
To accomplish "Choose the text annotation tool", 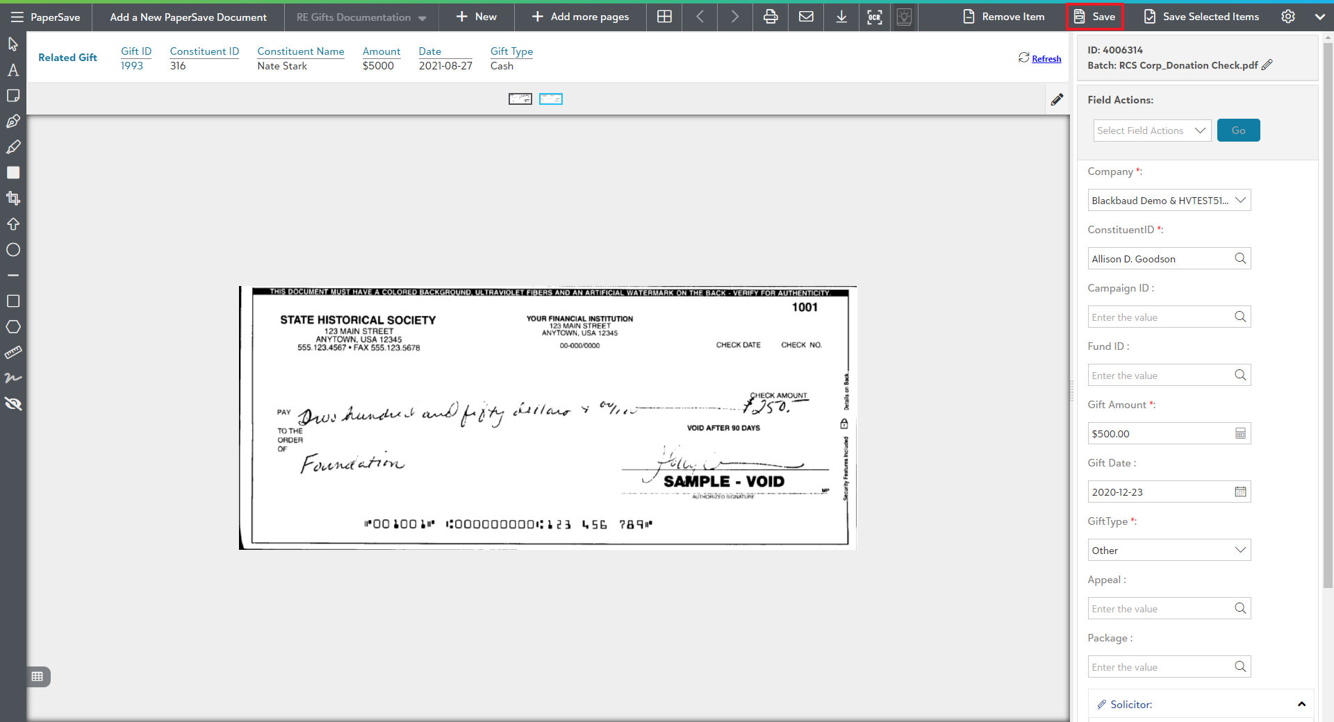I will click(13, 70).
